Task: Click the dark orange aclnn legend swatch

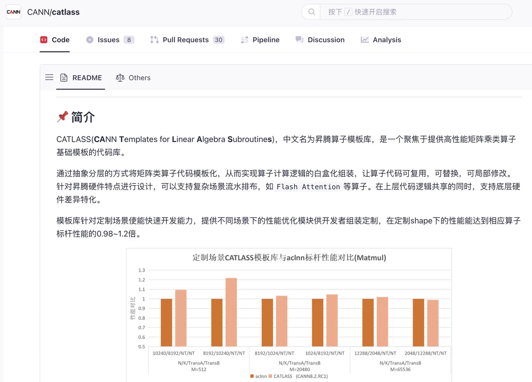Action: pos(252,376)
